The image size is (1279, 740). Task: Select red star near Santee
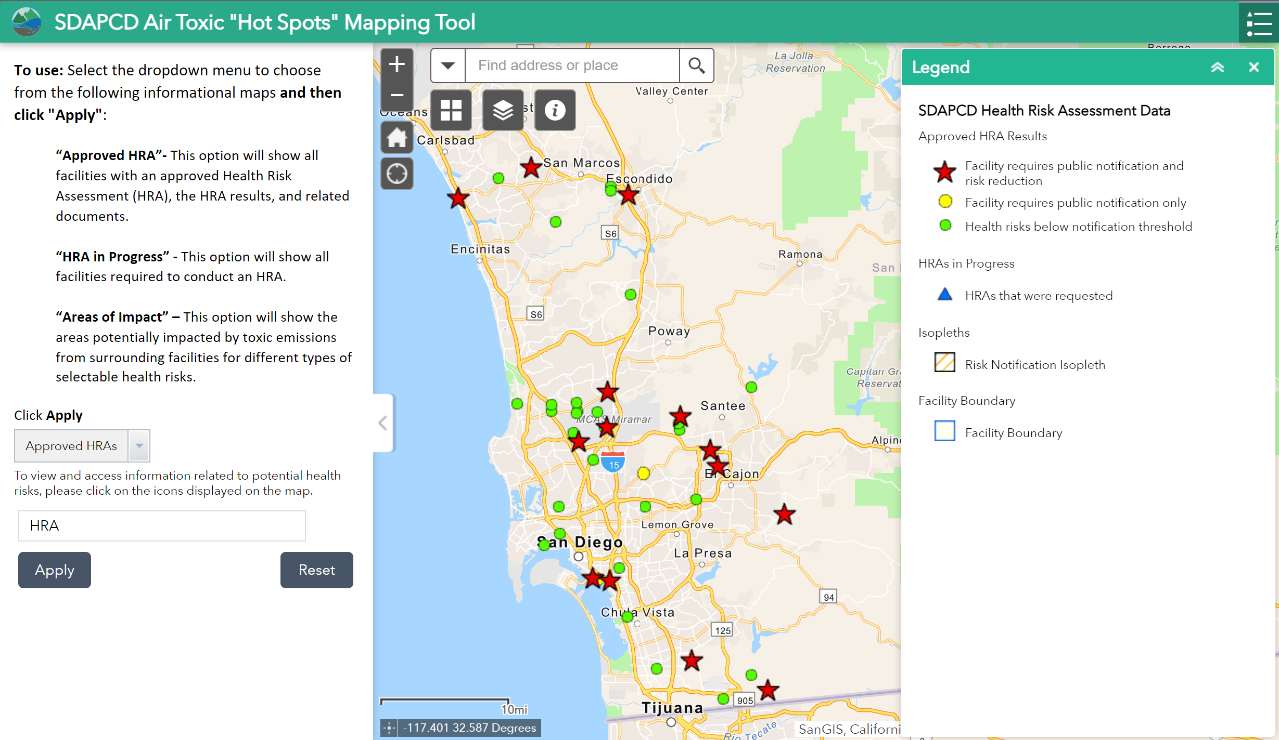680,416
